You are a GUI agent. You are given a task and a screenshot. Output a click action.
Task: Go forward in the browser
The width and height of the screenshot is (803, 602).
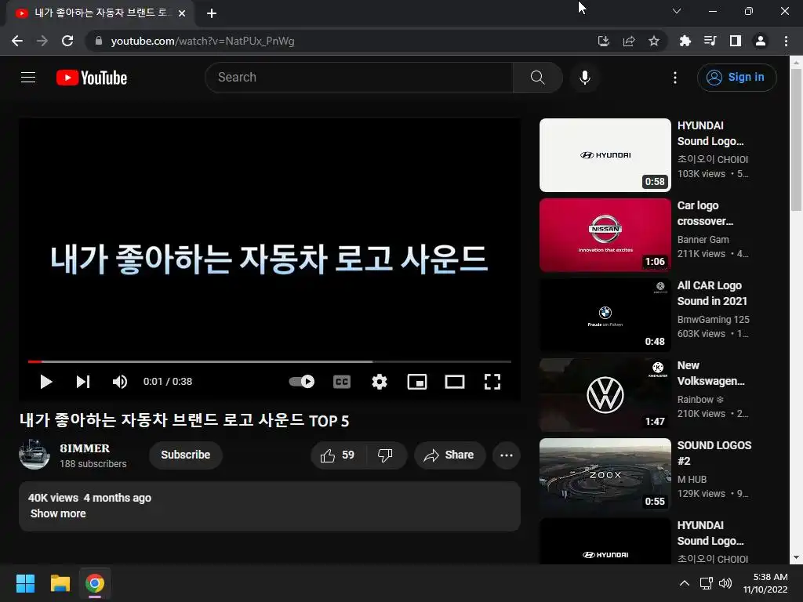click(x=42, y=41)
